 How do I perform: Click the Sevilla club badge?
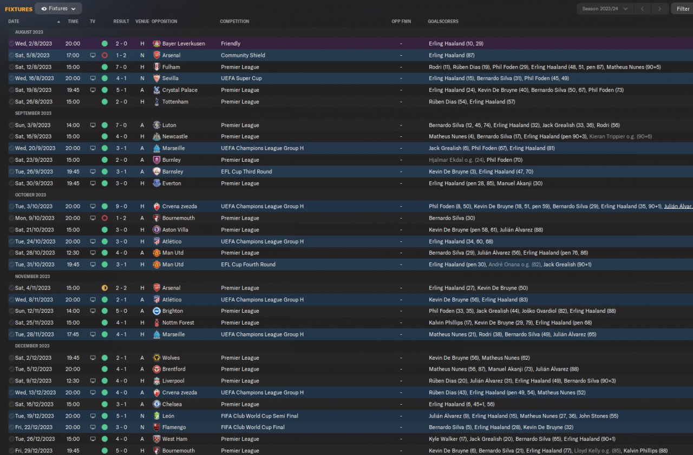point(156,78)
